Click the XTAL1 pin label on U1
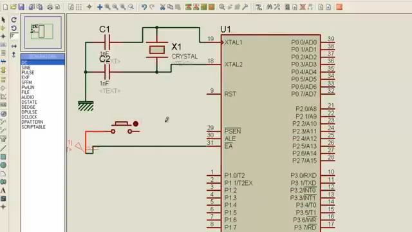This screenshot has height=232, width=412. [x=233, y=43]
